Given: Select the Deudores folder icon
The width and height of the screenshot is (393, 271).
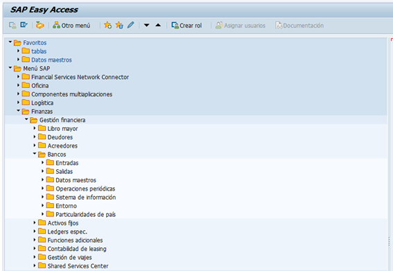Looking at the screenshot, I should (42, 137).
